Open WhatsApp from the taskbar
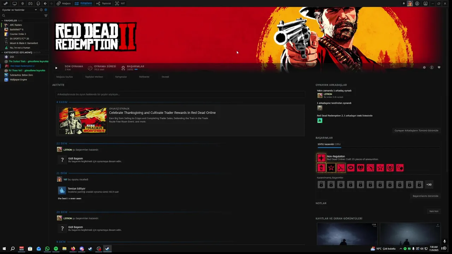The height and width of the screenshot is (254, 452). [47, 249]
